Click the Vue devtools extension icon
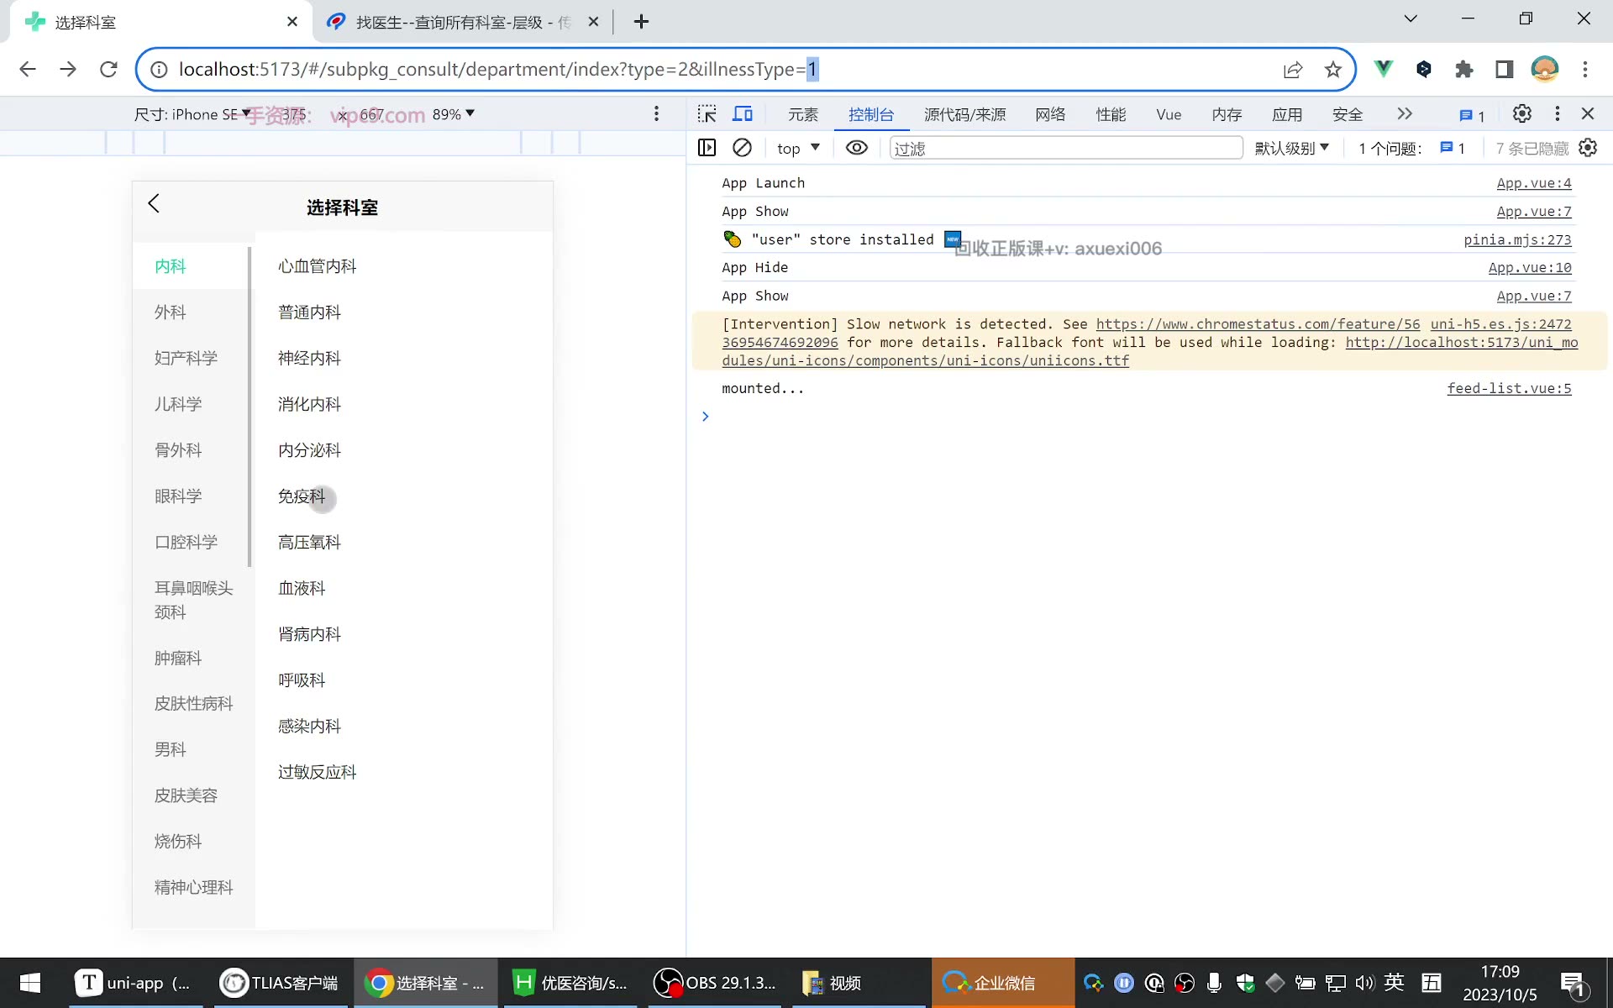Screen dimensions: 1613x1008 pyautogui.click(x=1383, y=69)
